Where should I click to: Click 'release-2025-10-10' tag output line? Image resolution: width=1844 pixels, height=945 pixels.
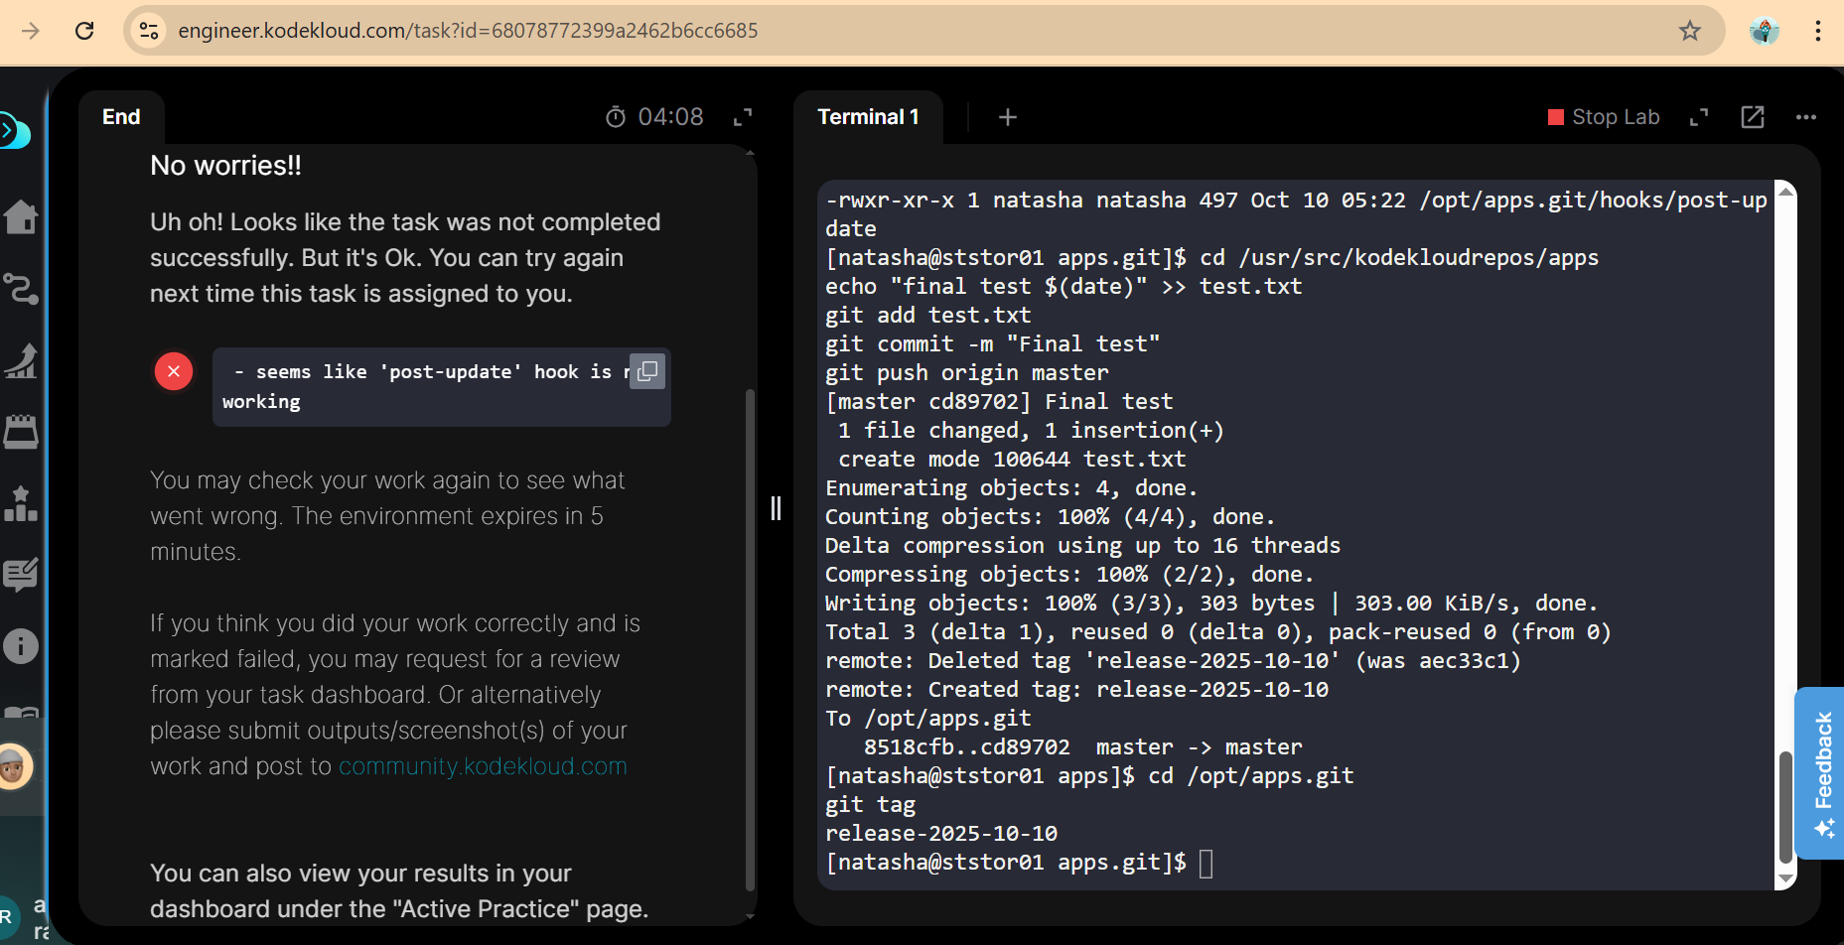[941, 834]
